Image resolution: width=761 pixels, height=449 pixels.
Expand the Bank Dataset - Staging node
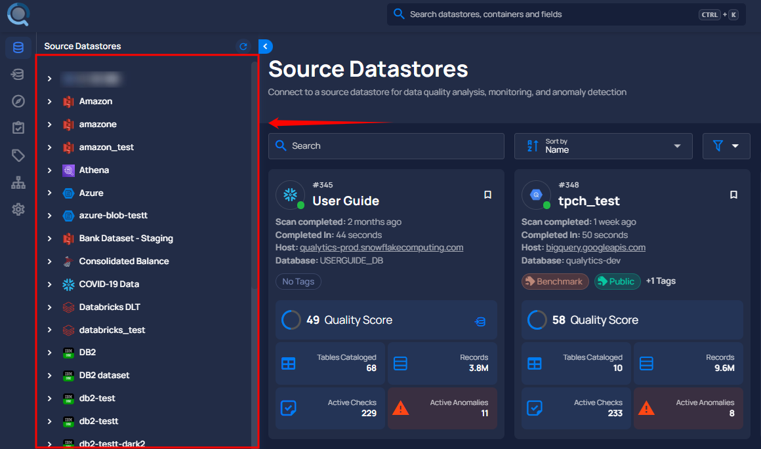tap(49, 238)
